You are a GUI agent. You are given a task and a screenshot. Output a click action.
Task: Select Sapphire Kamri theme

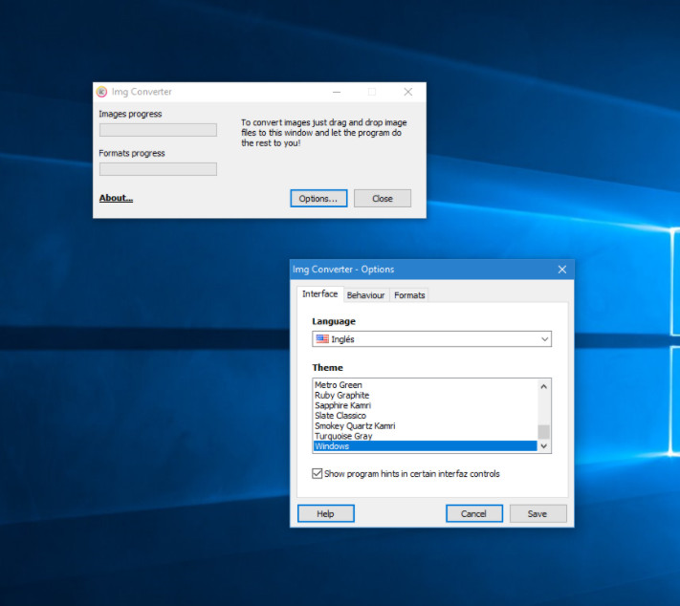425,405
